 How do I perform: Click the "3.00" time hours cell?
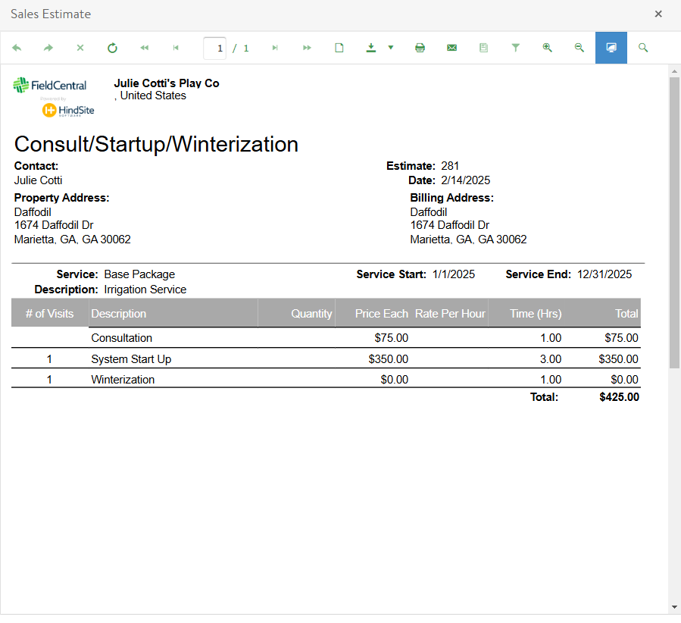point(551,359)
